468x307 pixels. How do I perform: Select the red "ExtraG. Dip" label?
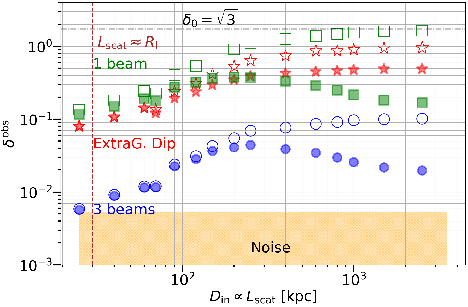coord(134,144)
